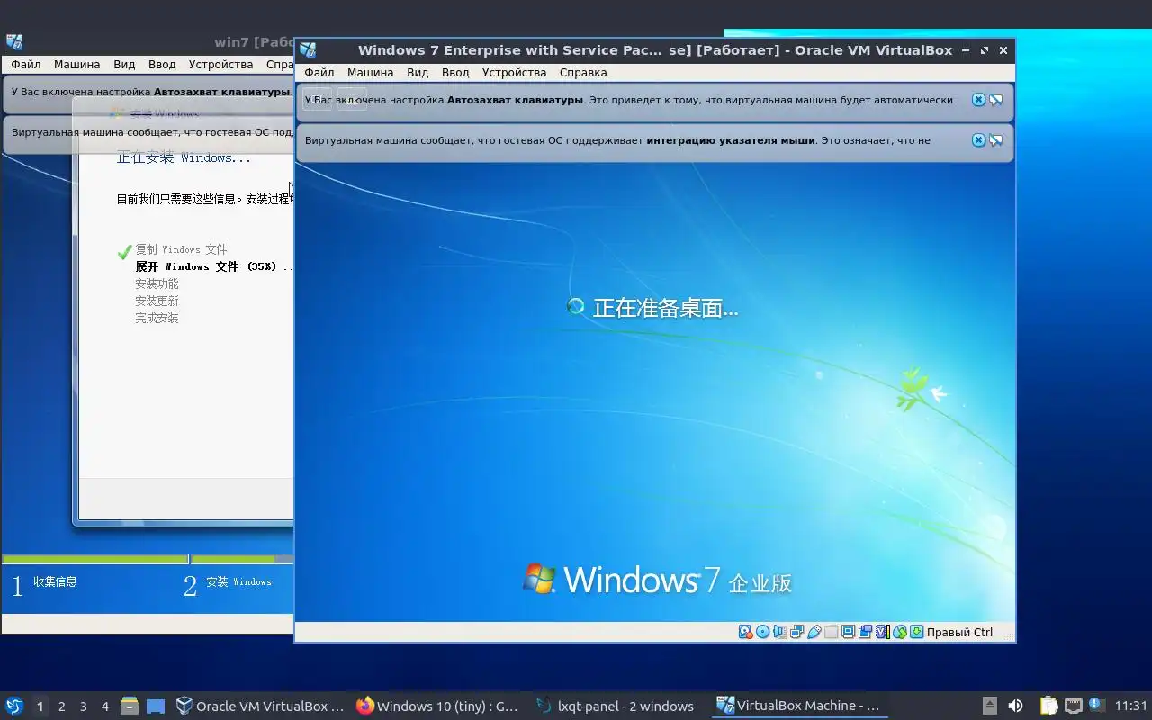Switch to virtual desktop 3
The width and height of the screenshot is (1152, 720).
point(83,706)
